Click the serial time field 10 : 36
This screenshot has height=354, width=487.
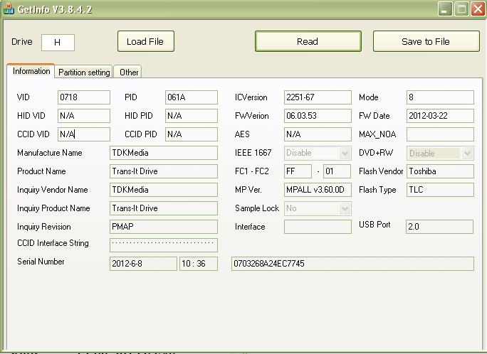(199, 264)
